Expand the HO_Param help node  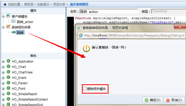[x=3, y=83]
